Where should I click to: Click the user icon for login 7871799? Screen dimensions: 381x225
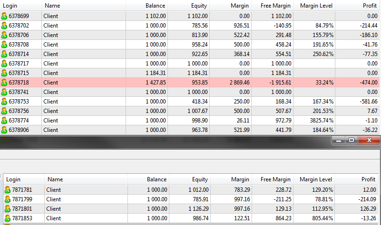[x=8, y=199]
